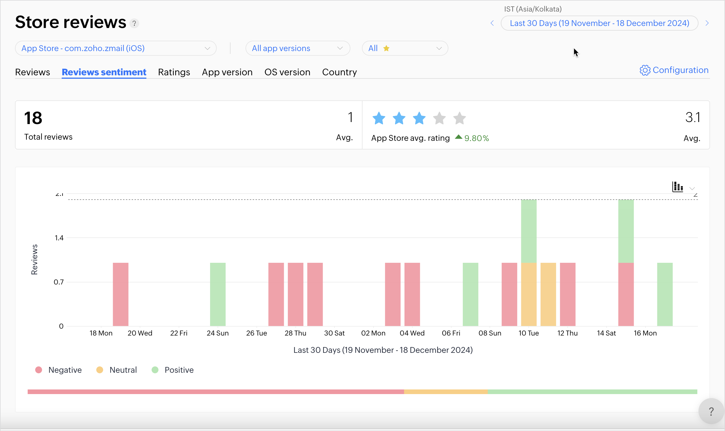725x431 pixels.
Task: Click the Configuration gear icon
Action: [x=645, y=70]
